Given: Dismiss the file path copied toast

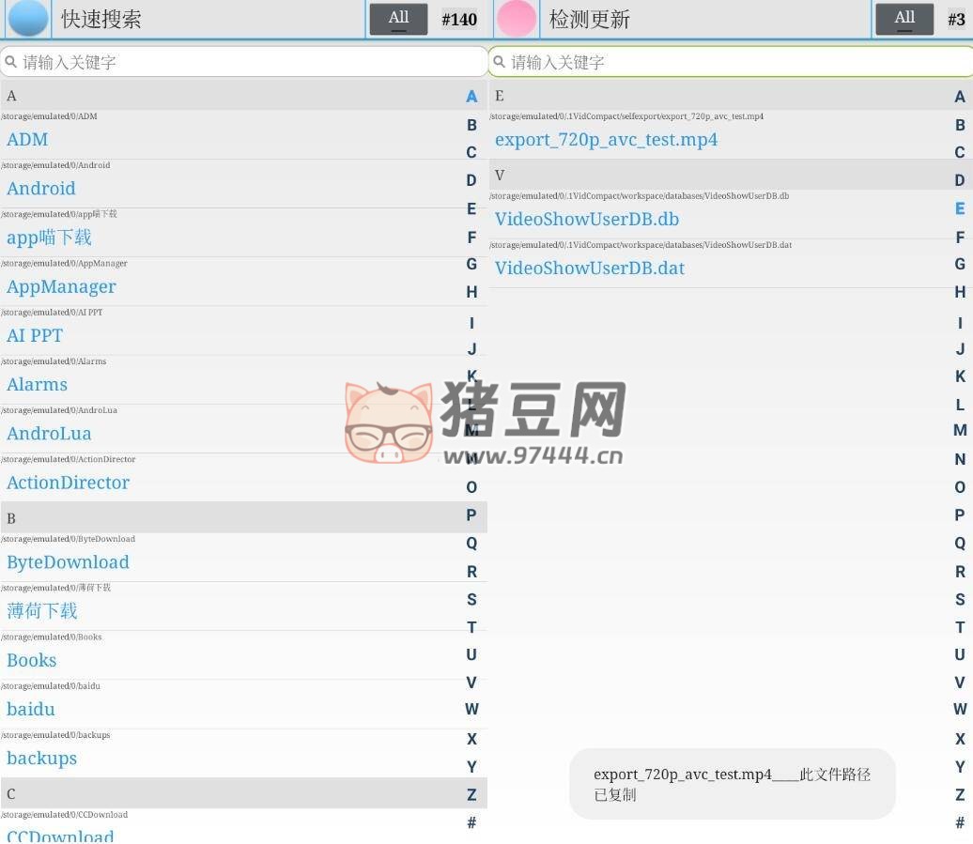Looking at the screenshot, I should pos(732,784).
